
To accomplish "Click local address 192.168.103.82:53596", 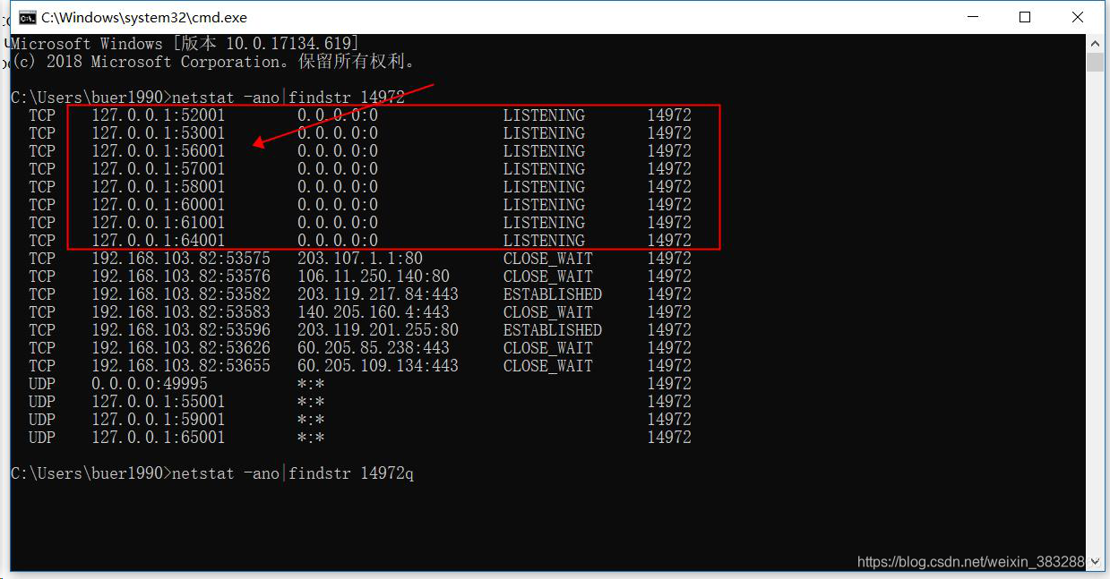I will click(x=181, y=330).
